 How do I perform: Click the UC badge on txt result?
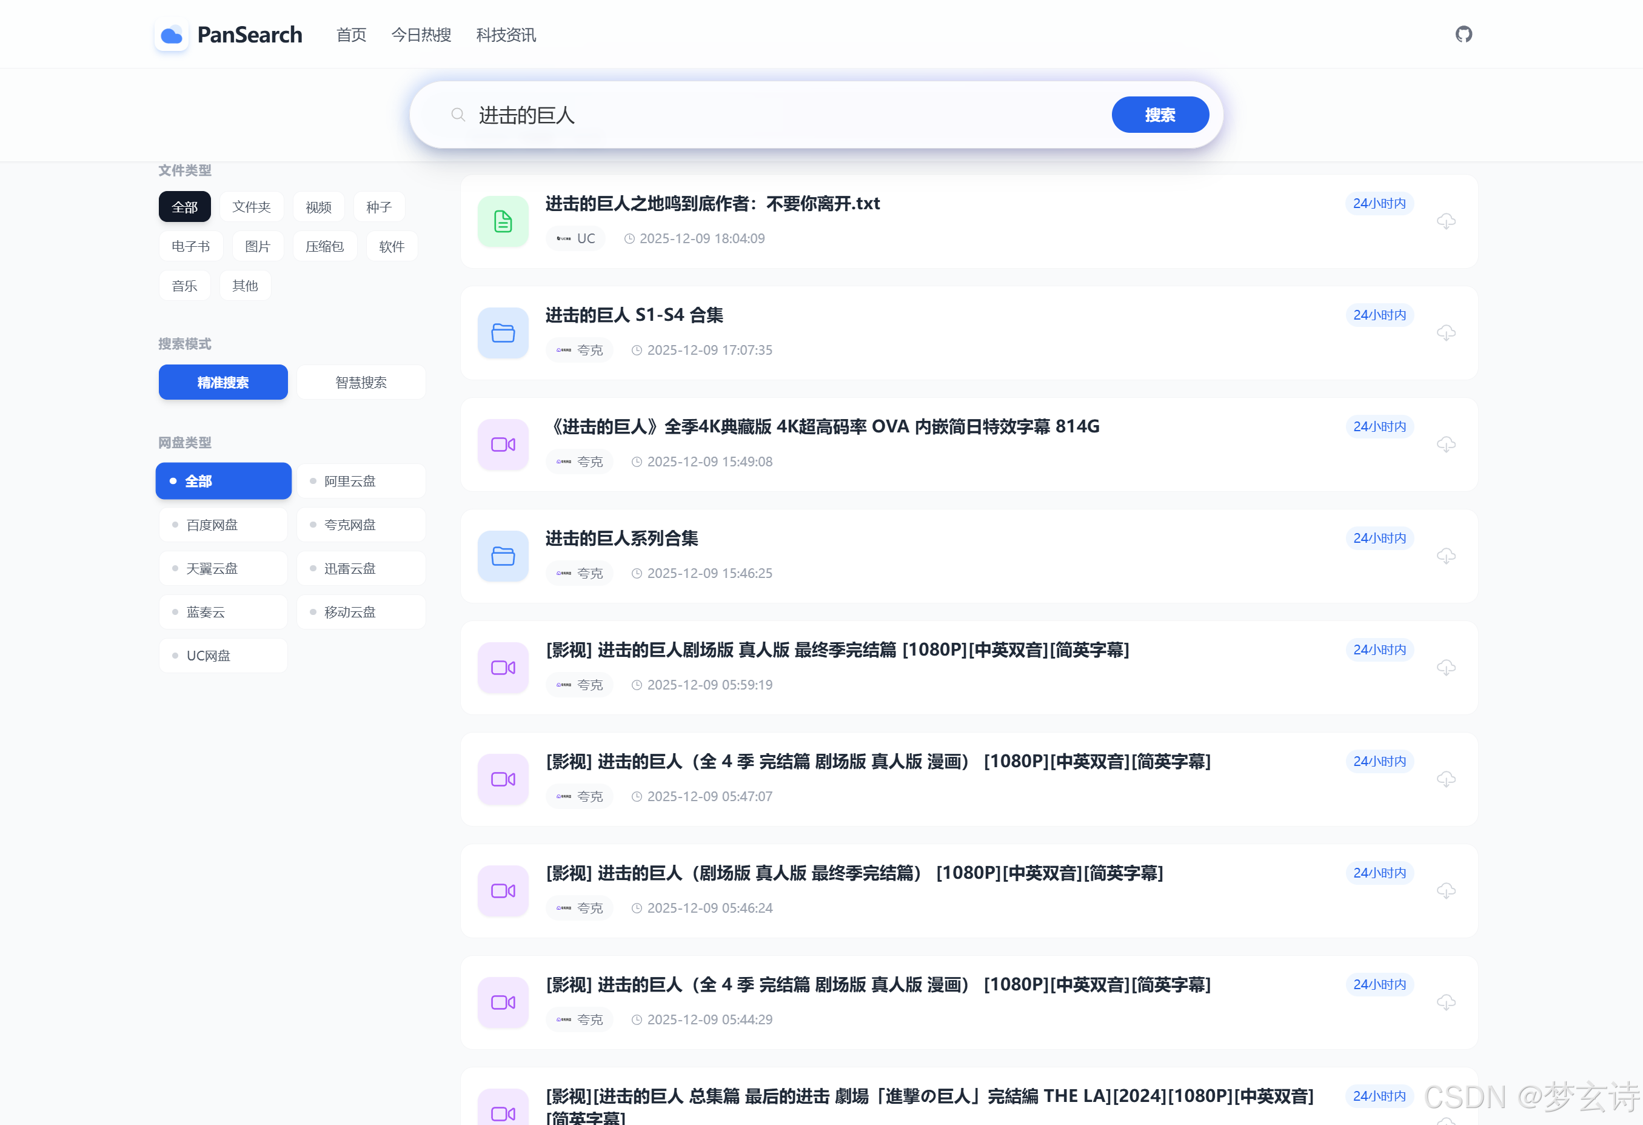click(575, 238)
